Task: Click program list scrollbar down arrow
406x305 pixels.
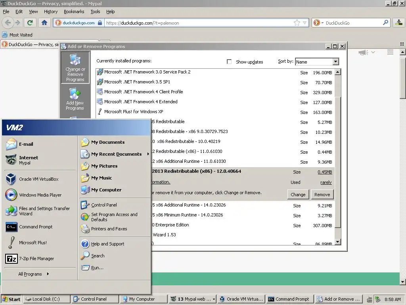Action: pyautogui.click(x=338, y=242)
